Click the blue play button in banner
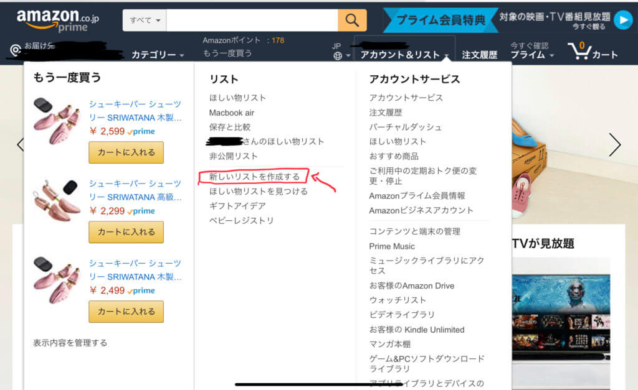The width and height of the screenshot is (638, 390). coord(622,21)
